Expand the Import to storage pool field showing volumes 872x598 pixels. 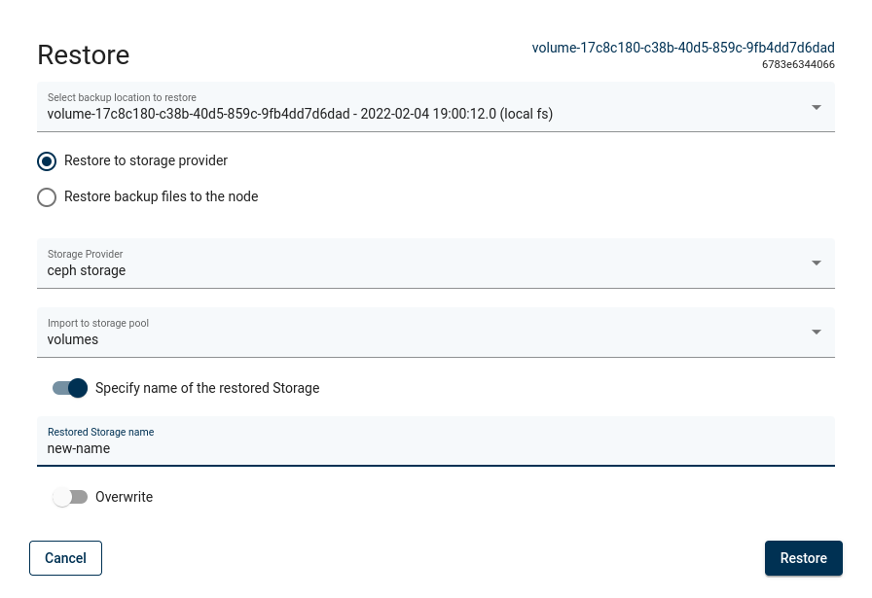[418, 333]
